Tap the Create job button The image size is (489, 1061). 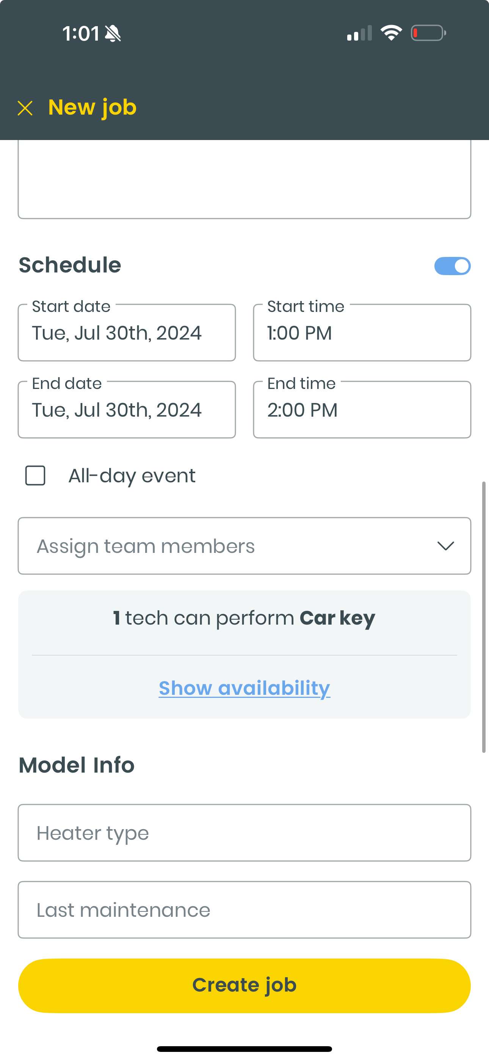(x=244, y=985)
